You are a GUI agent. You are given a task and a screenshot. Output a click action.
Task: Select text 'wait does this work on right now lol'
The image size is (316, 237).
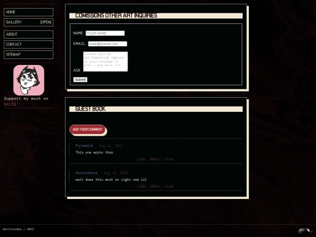tap(111, 180)
